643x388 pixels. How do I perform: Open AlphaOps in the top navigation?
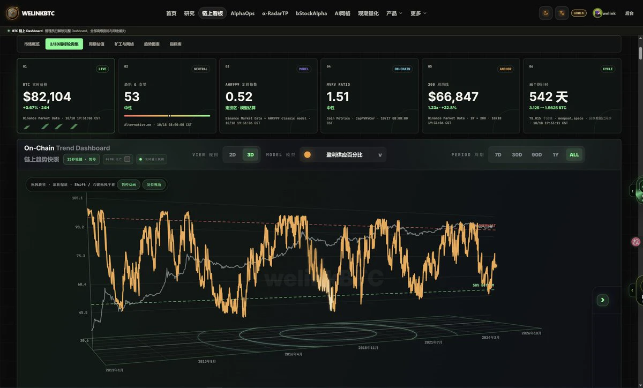[x=243, y=13]
